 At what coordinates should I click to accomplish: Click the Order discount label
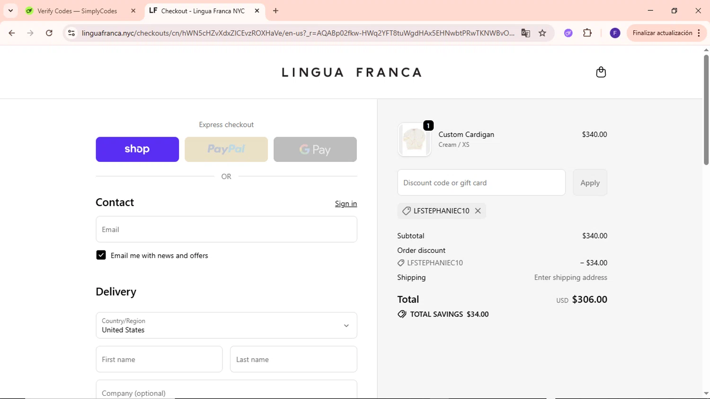pyautogui.click(x=421, y=250)
